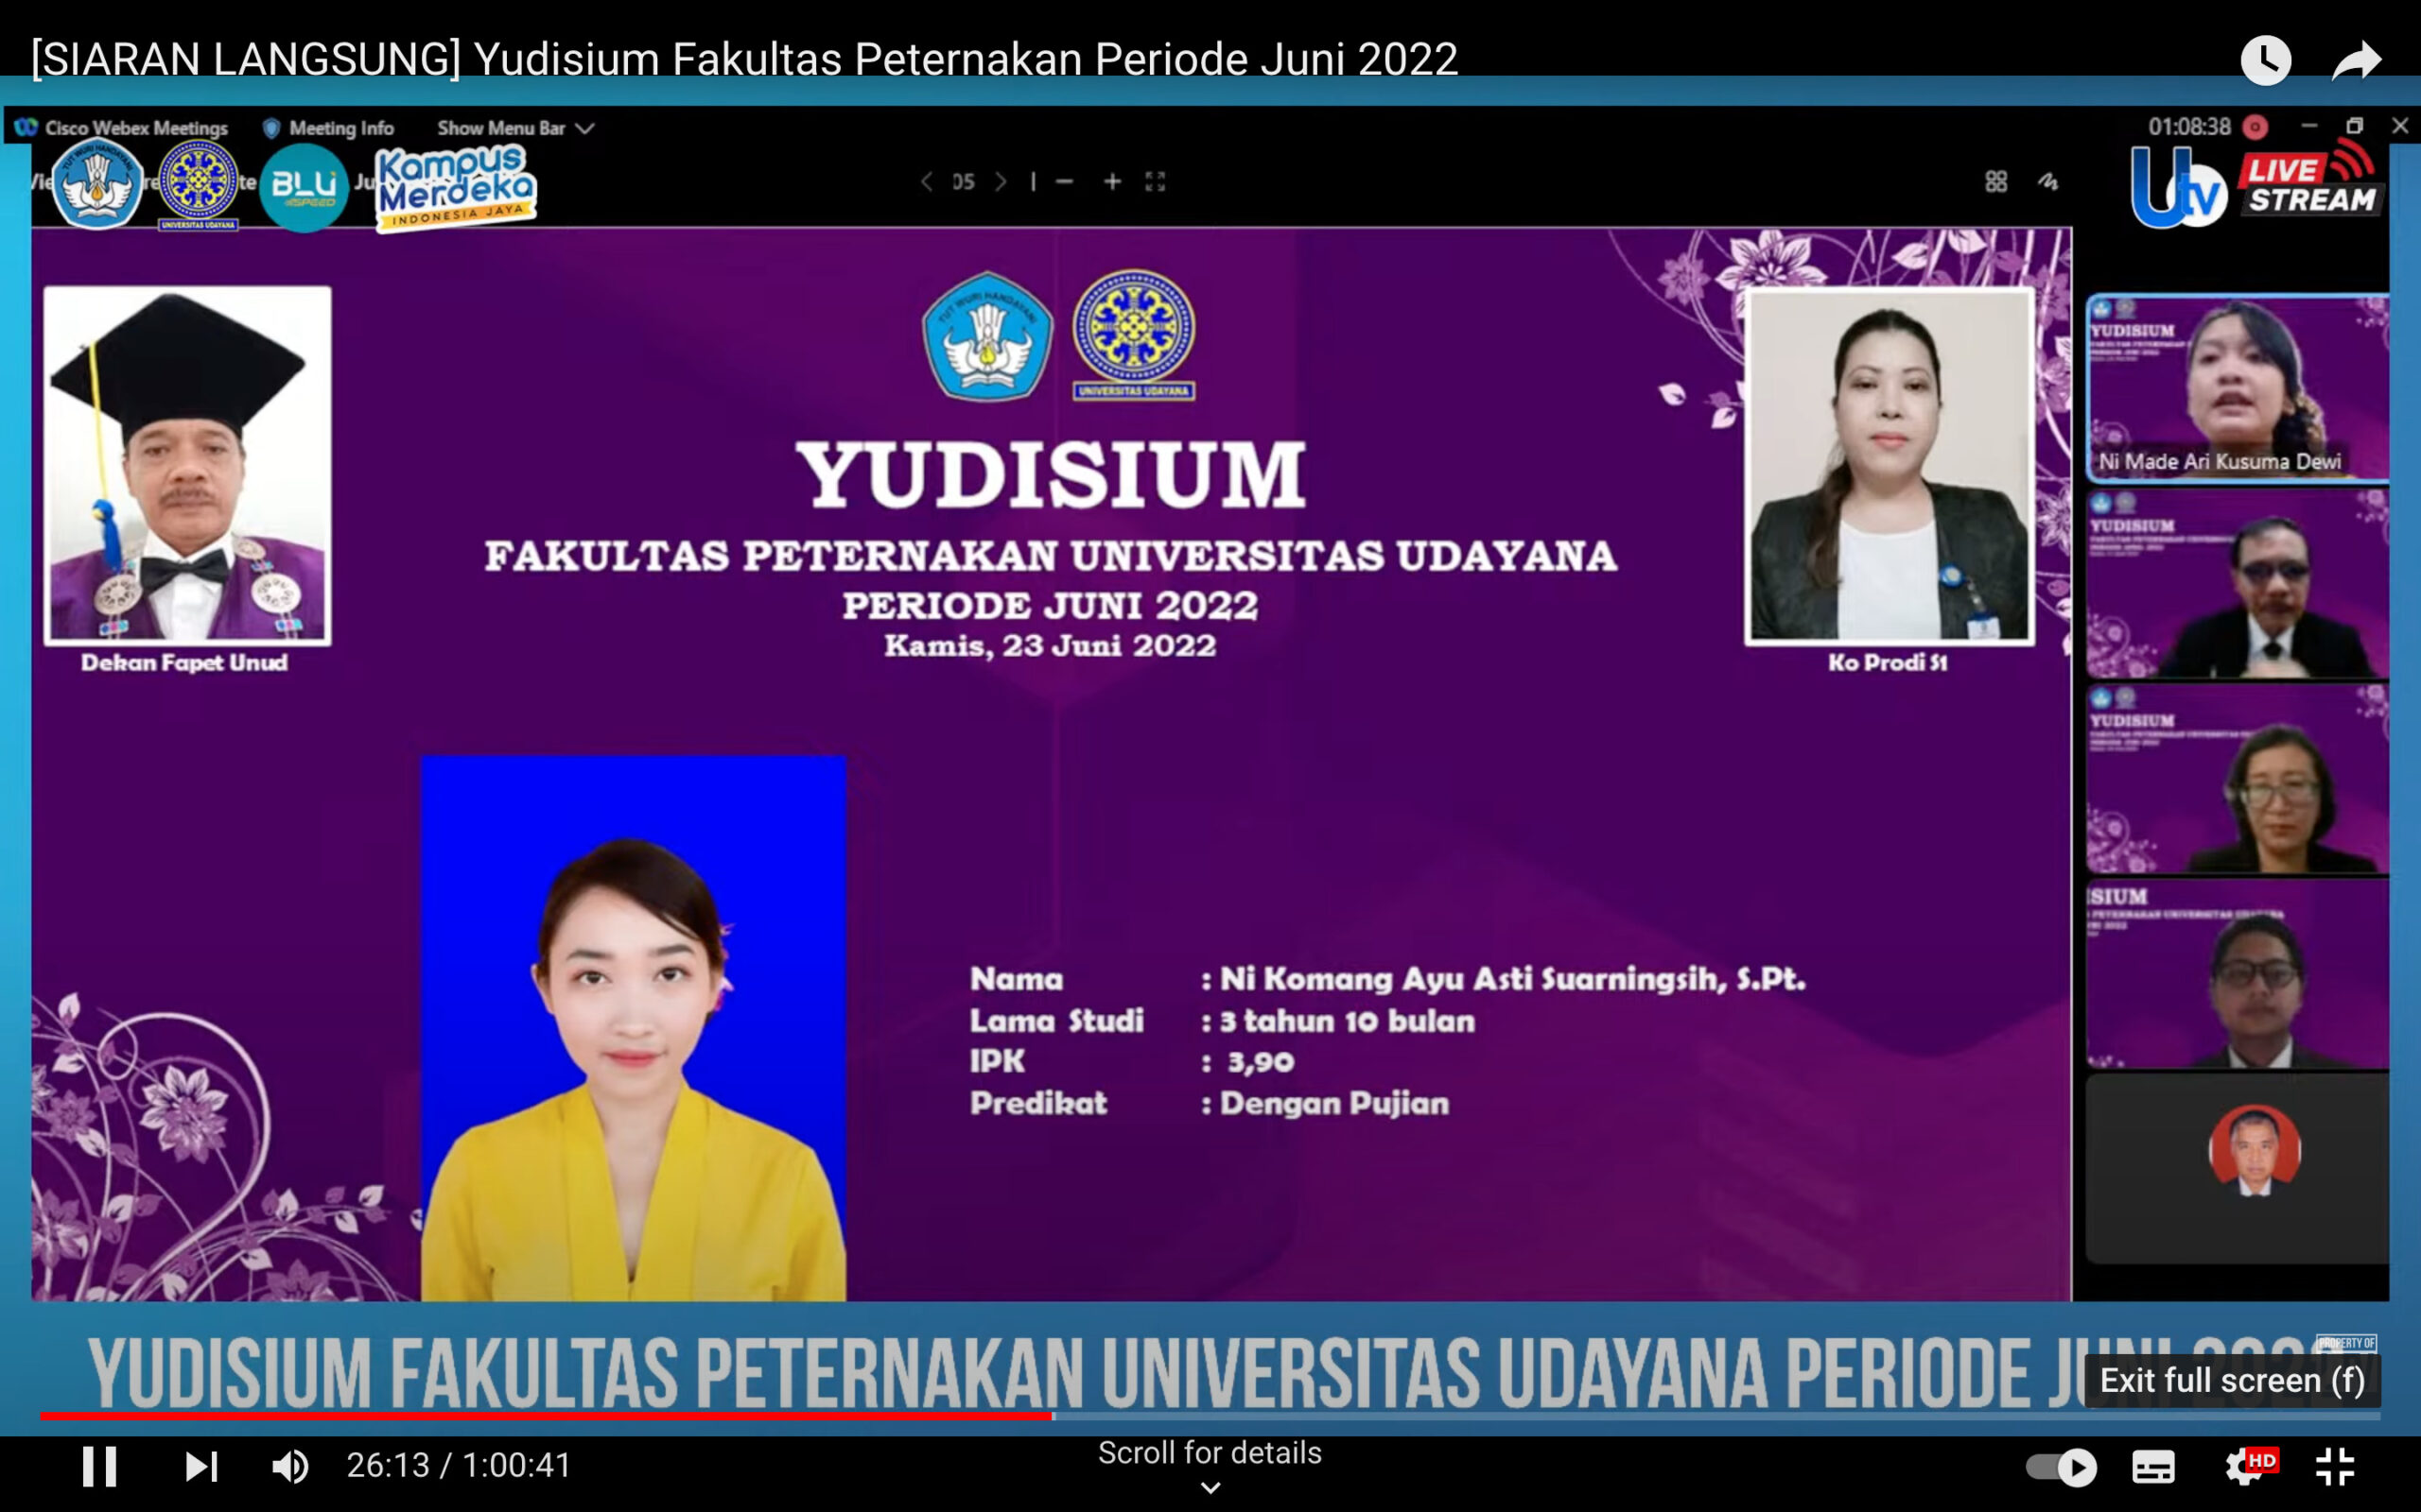
Task: Select the red avatar participant tile
Action: [x=2238, y=1168]
